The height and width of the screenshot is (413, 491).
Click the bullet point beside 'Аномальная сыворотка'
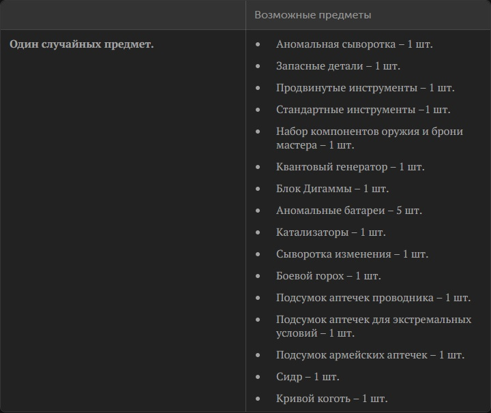click(x=258, y=44)
